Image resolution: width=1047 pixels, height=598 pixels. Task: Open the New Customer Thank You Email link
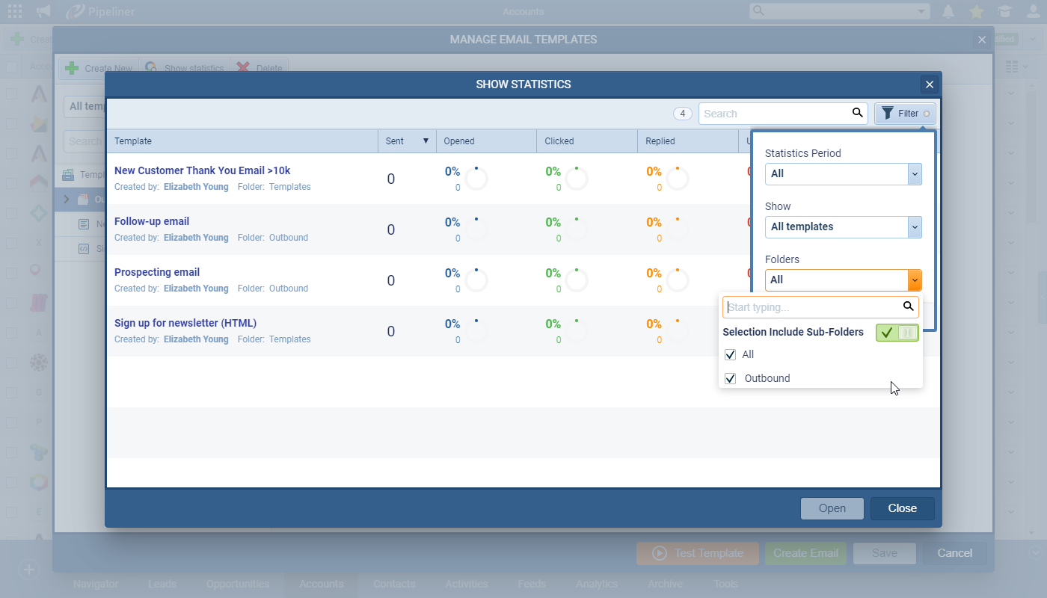202,170
